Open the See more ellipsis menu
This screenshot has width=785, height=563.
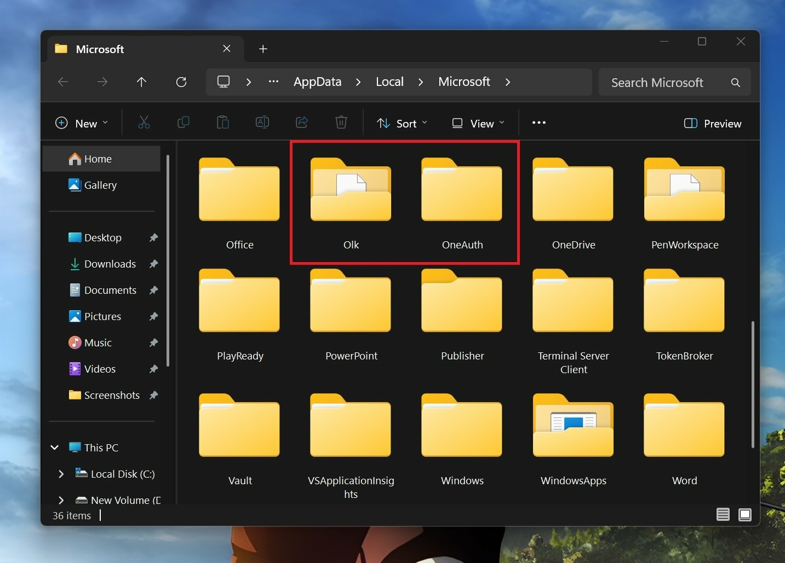[539, 123]
